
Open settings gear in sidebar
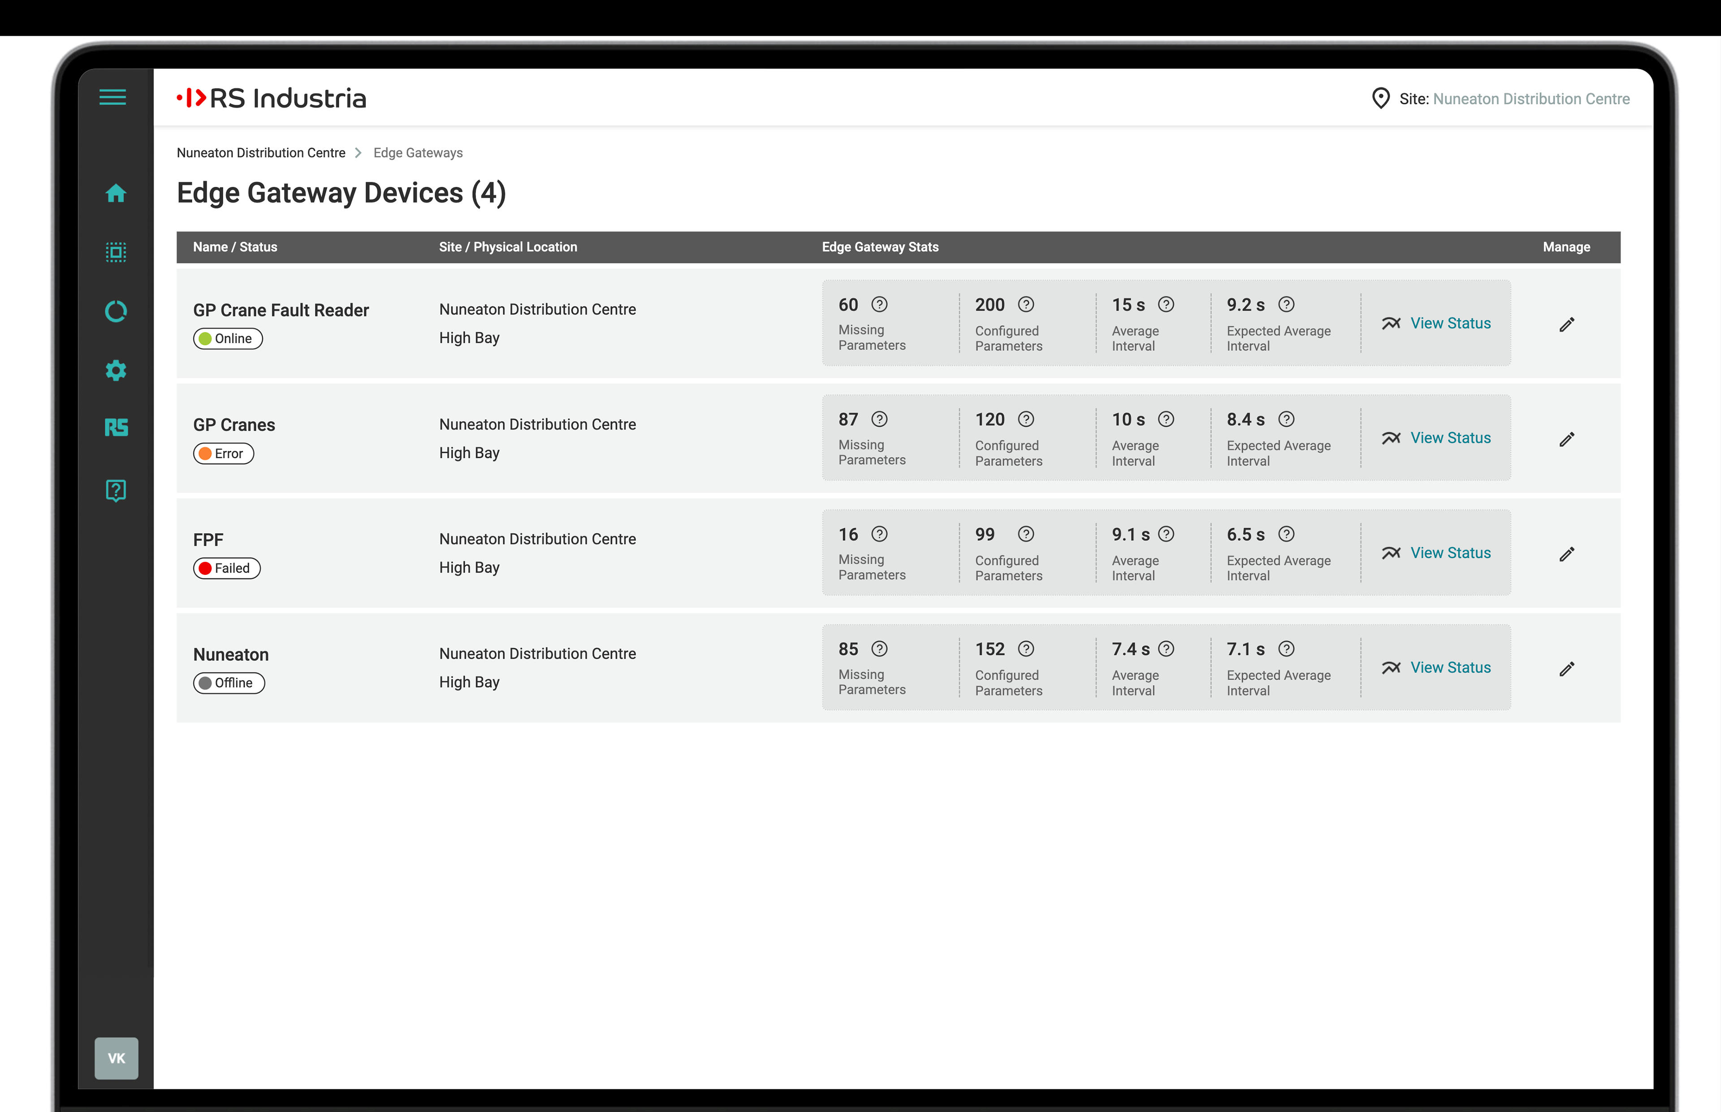tap(116, 371)
